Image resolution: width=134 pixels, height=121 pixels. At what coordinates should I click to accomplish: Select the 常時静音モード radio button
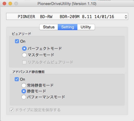pyautogui.click(x=24, y=85)
